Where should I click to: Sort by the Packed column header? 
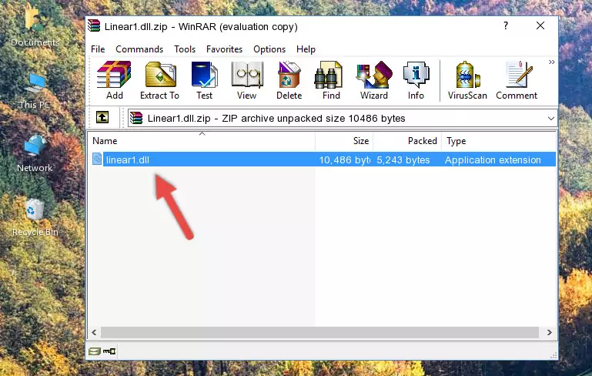click(407, 141)
